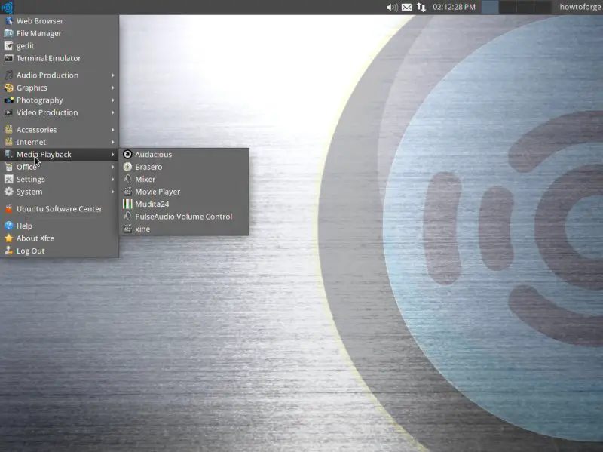Open Ubuntu Software Center entry
This screenshot has height=452, width=603.
(x=60, y=209)
